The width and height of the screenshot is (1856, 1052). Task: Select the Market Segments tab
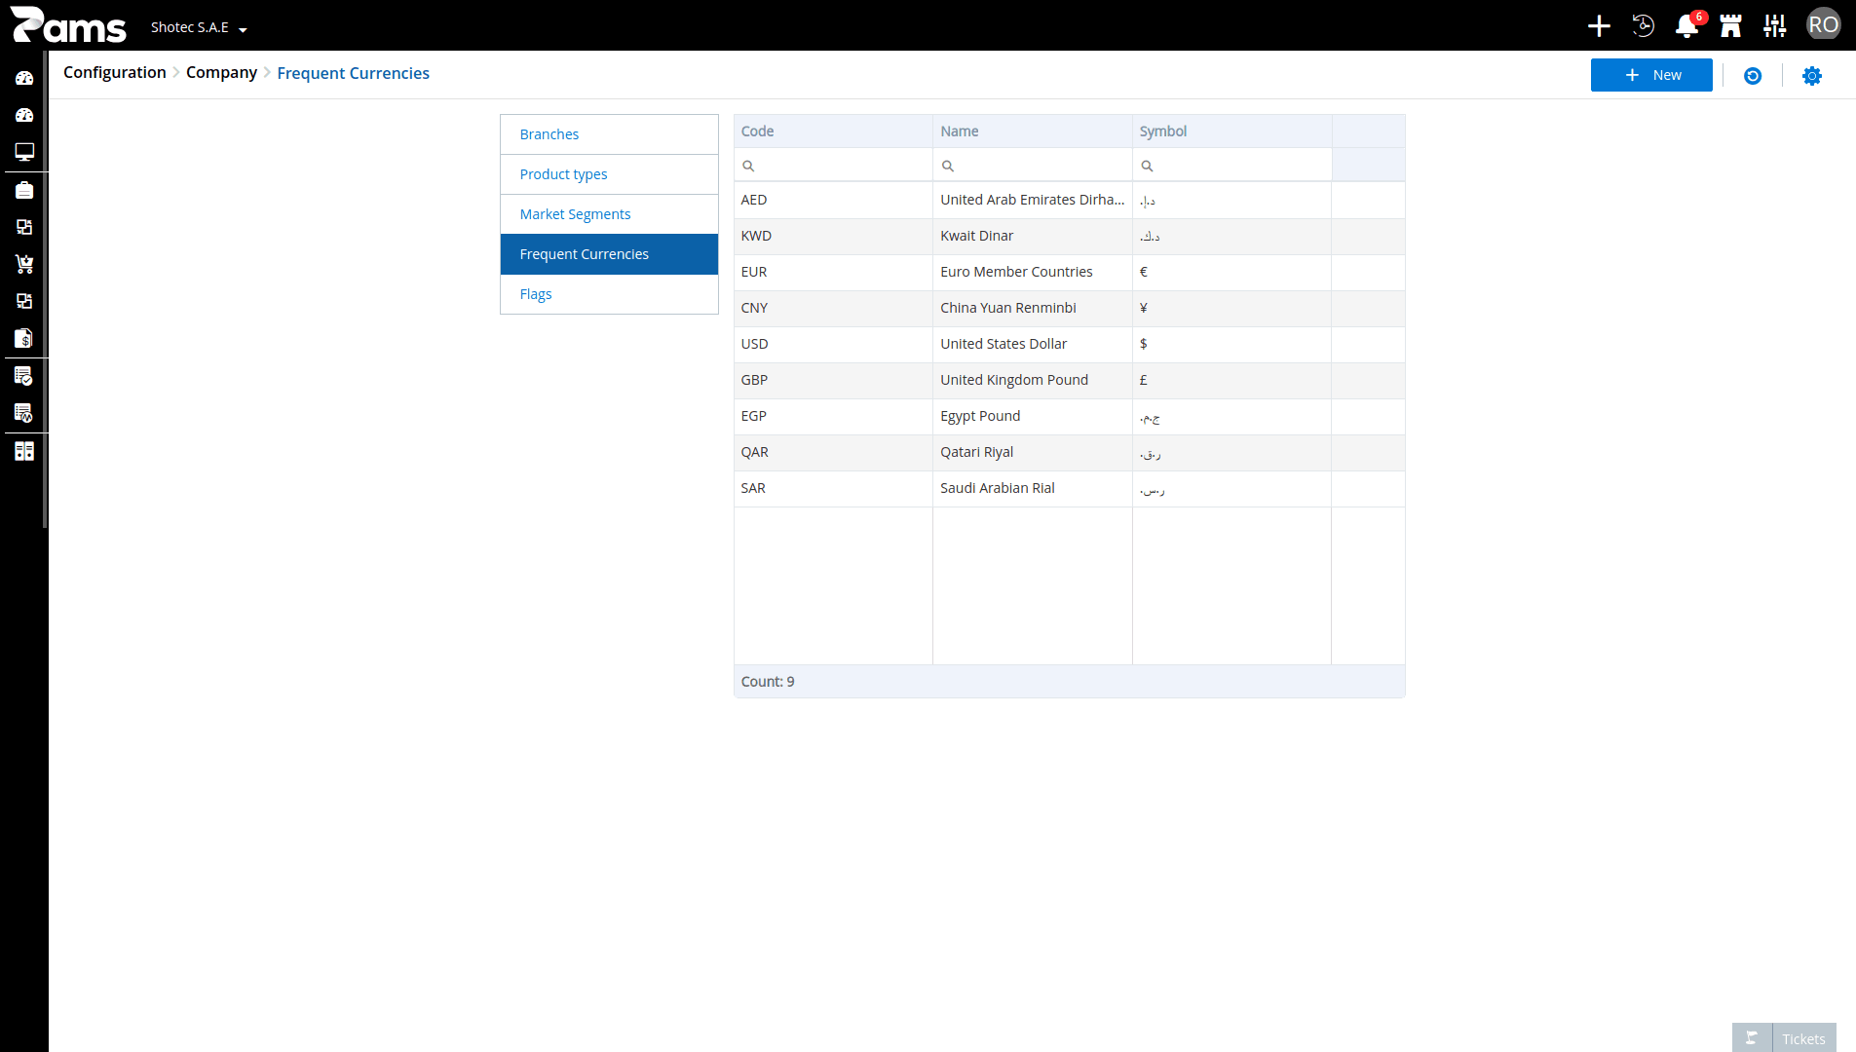coord(609,214)
